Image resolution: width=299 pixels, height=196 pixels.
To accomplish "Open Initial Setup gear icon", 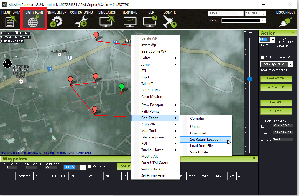I will (x=57, y=22).
